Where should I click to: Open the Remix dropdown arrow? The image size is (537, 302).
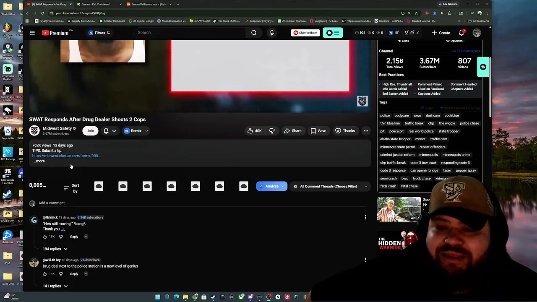point(146,131)
